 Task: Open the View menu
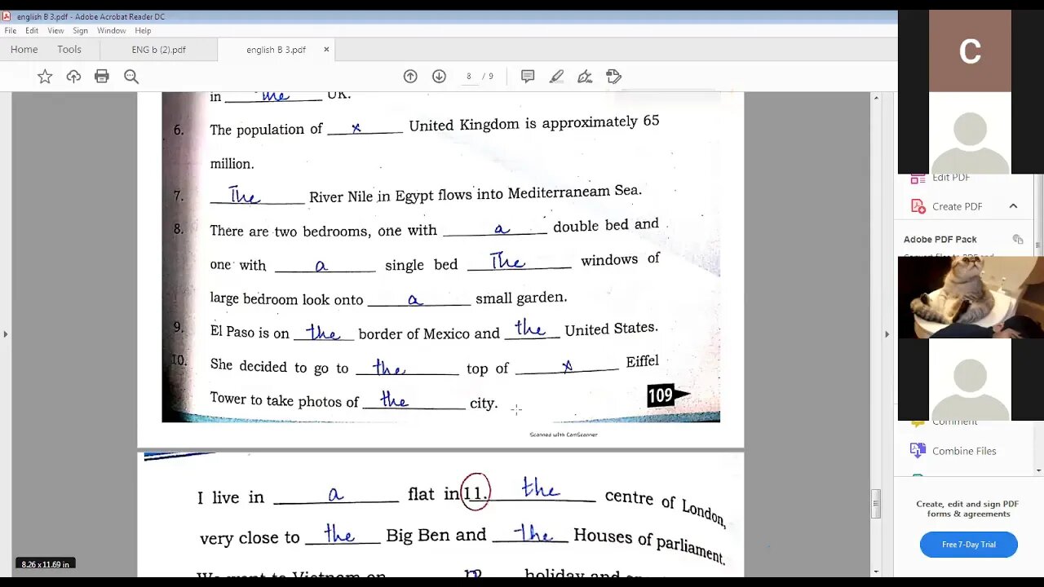click(x=55, y=31)
